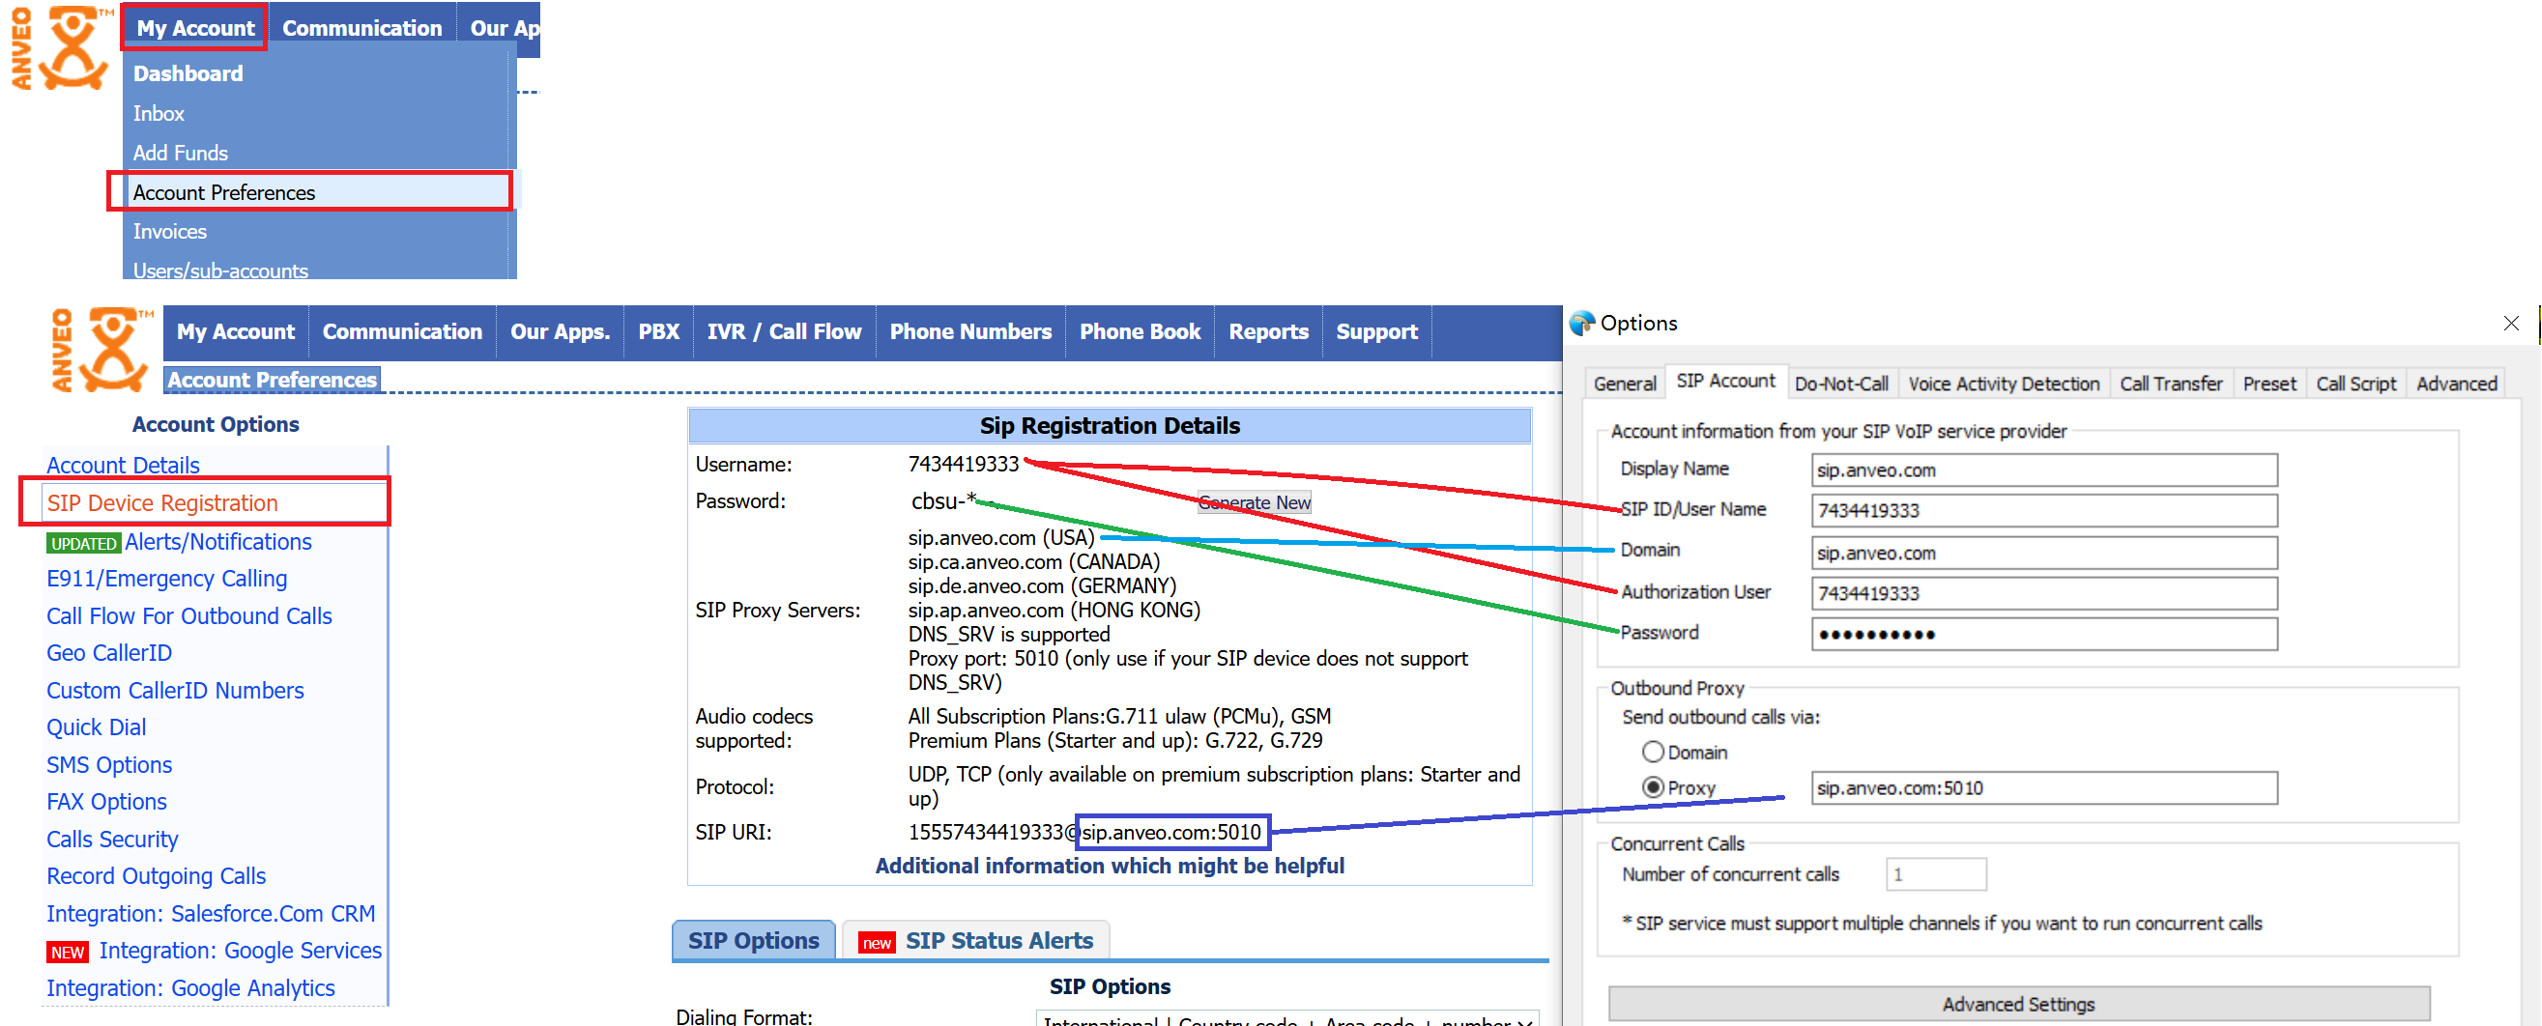Choose Dashboard from My Account menu

[188, 73]
